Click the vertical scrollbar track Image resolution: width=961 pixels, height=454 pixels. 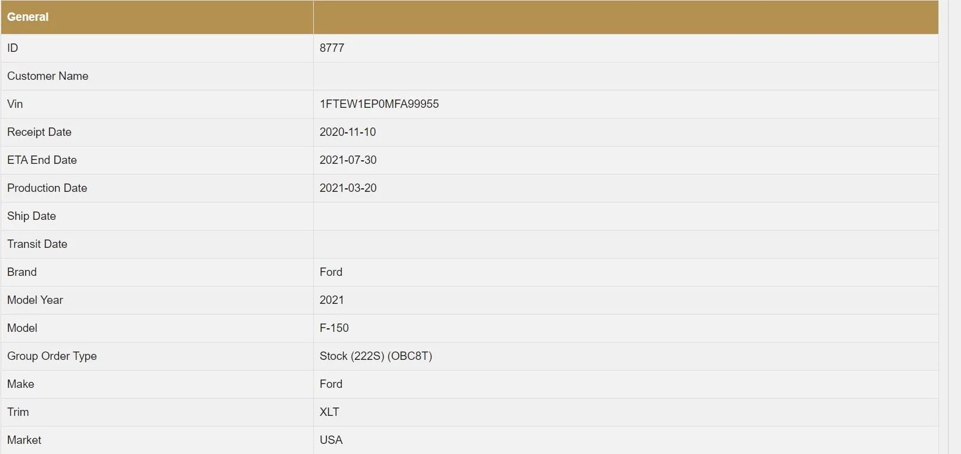coord(954,227)
